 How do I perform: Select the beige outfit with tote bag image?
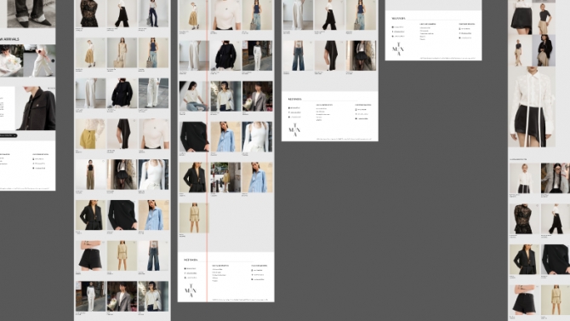[122, 53]
